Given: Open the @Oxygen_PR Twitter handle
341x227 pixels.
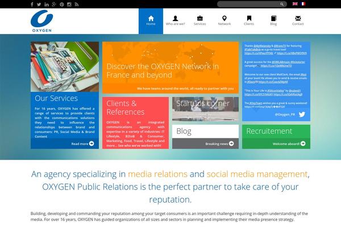Looking at the screenshot, I should 285,115.
